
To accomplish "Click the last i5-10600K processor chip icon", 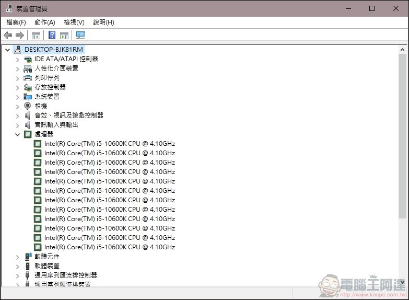I will pos(38,247).
